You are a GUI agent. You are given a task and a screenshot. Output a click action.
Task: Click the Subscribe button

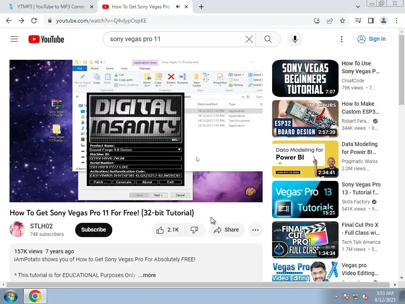point(93,230)
